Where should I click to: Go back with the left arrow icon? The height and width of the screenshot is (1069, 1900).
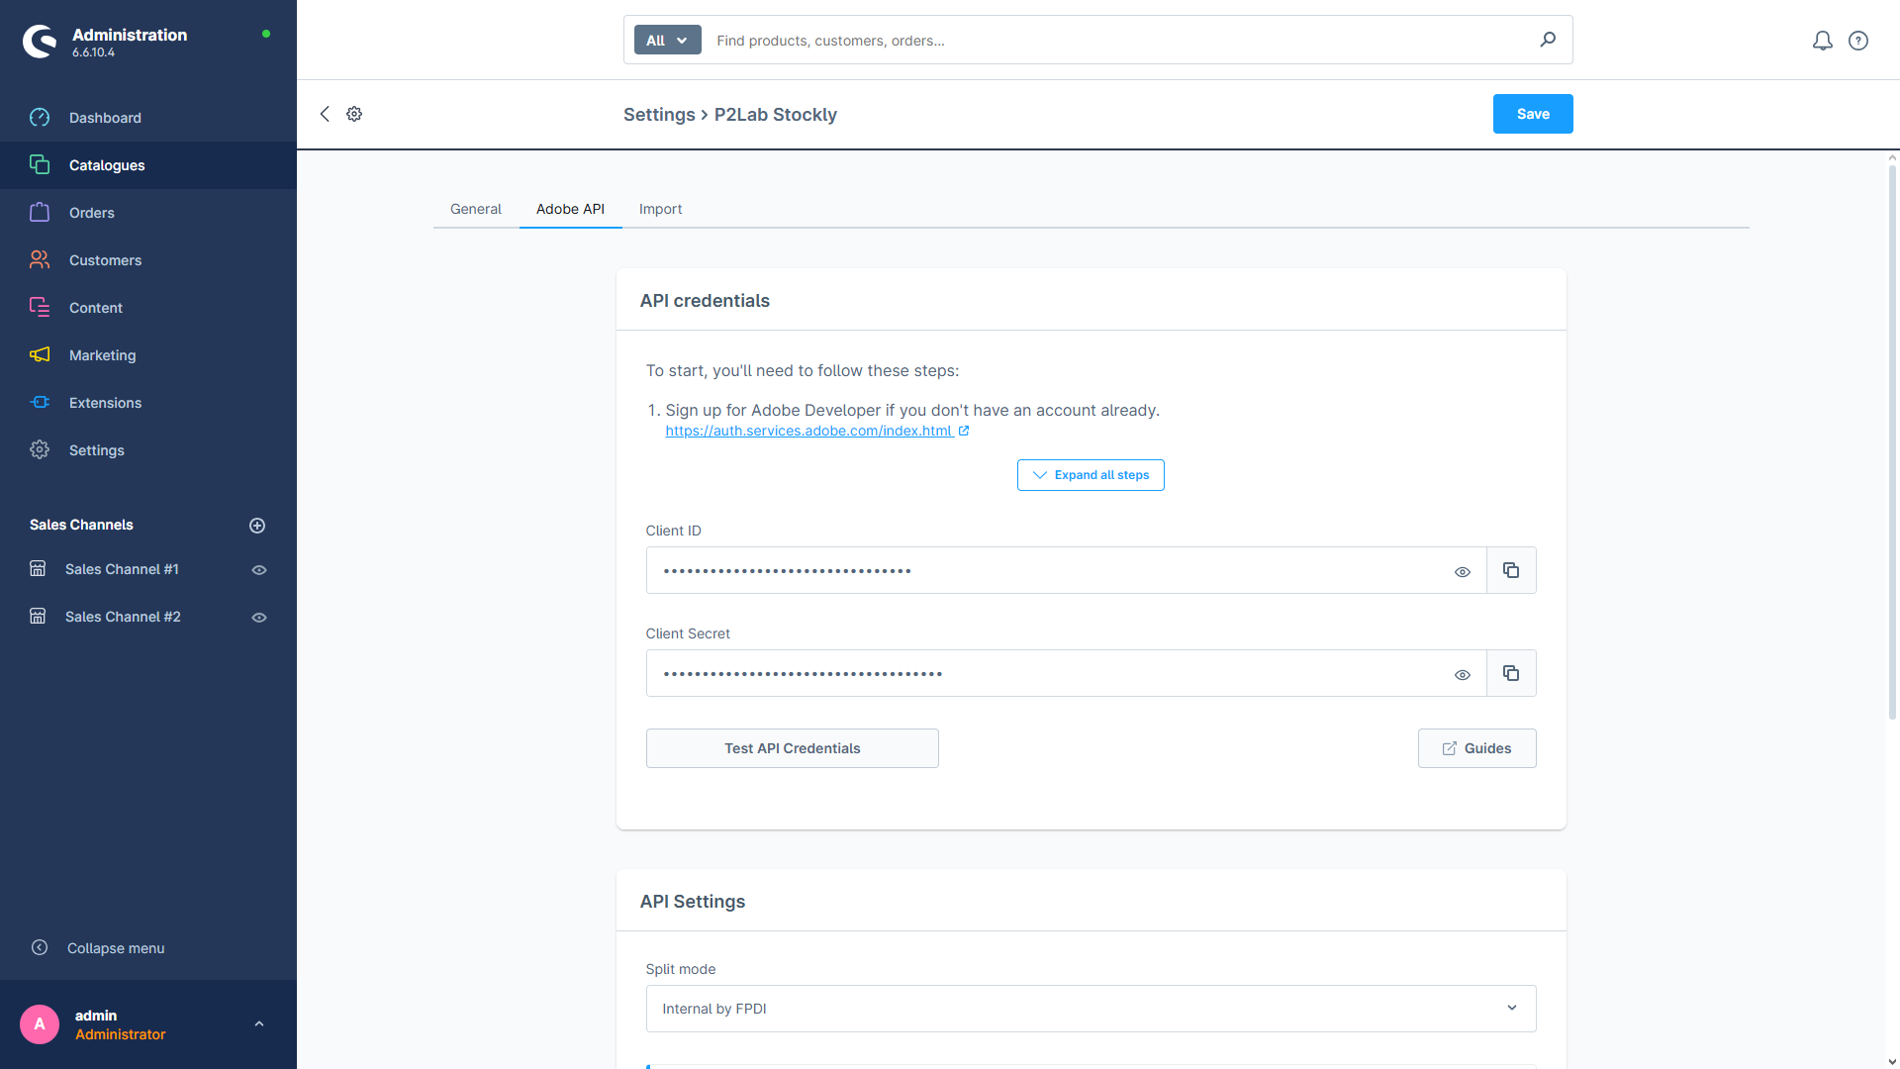[x=325, y=114]
